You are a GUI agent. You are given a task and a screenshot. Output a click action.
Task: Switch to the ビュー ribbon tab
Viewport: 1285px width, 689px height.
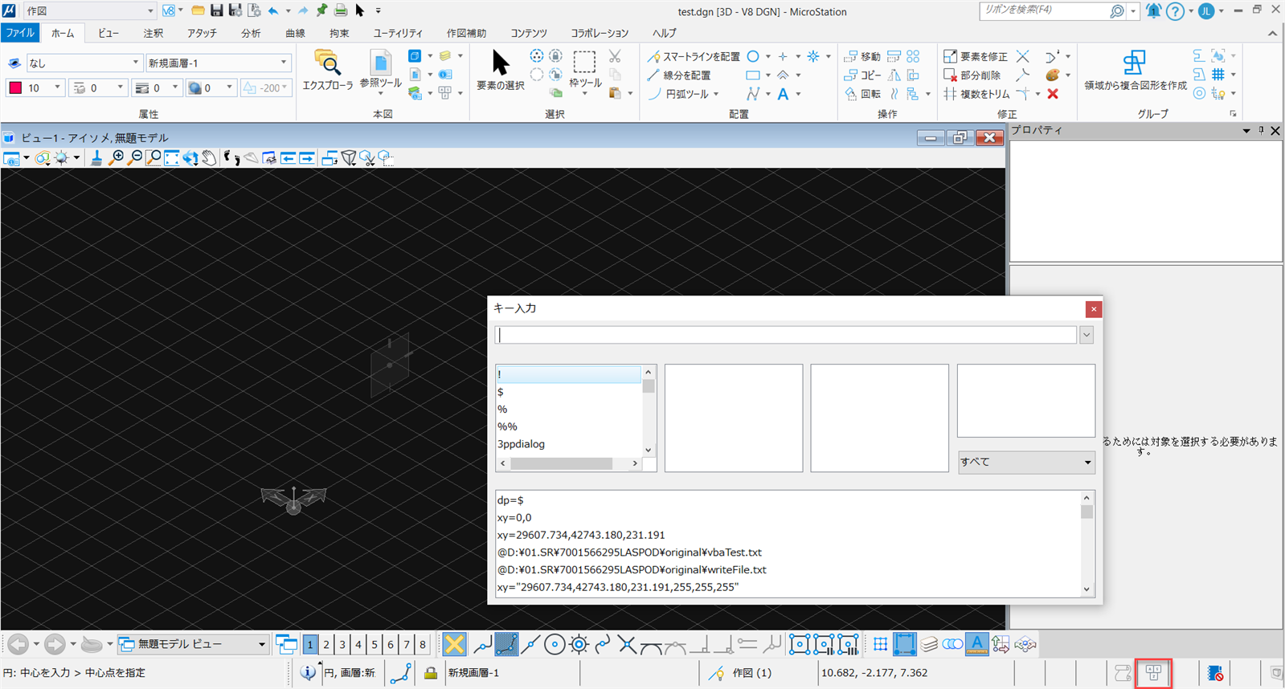coord(108,33)
